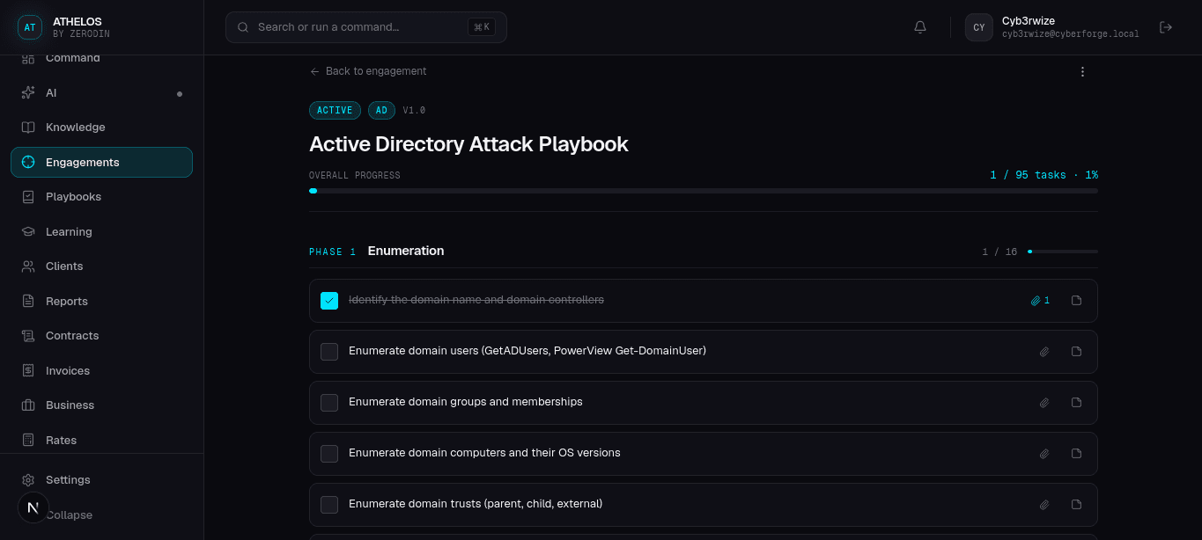This screenshot has width=1202, height=540.
Task: Click the V1.0 version label
Action: click(x=415, y=111)
